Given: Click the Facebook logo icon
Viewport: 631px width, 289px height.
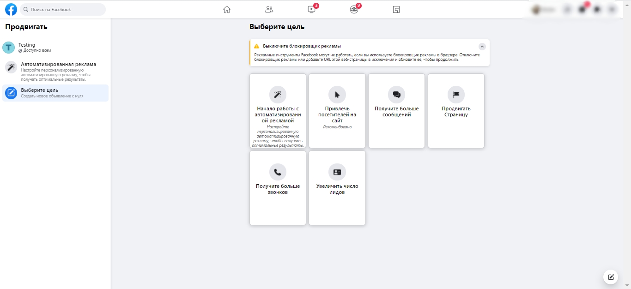Looking at the screenshot, I should (x=11, y=9).
